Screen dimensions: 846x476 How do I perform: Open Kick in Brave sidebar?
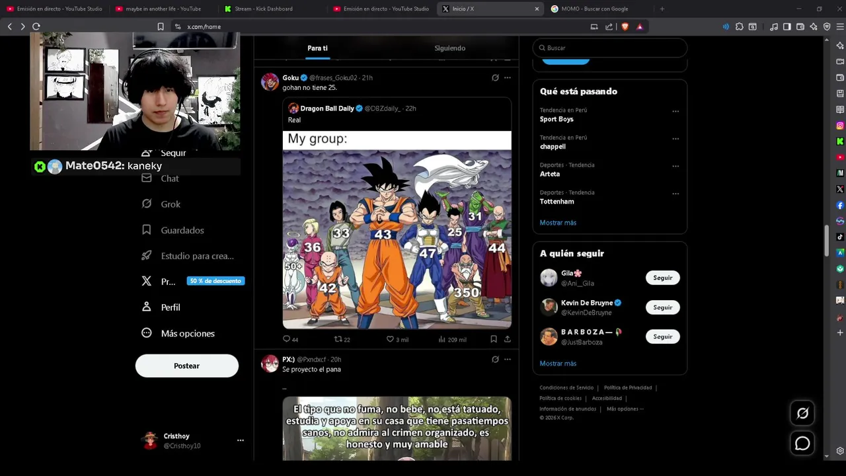[x=840, y=141]
